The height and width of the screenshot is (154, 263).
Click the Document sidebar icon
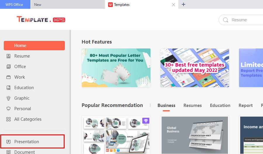click(x=8, y=152)
